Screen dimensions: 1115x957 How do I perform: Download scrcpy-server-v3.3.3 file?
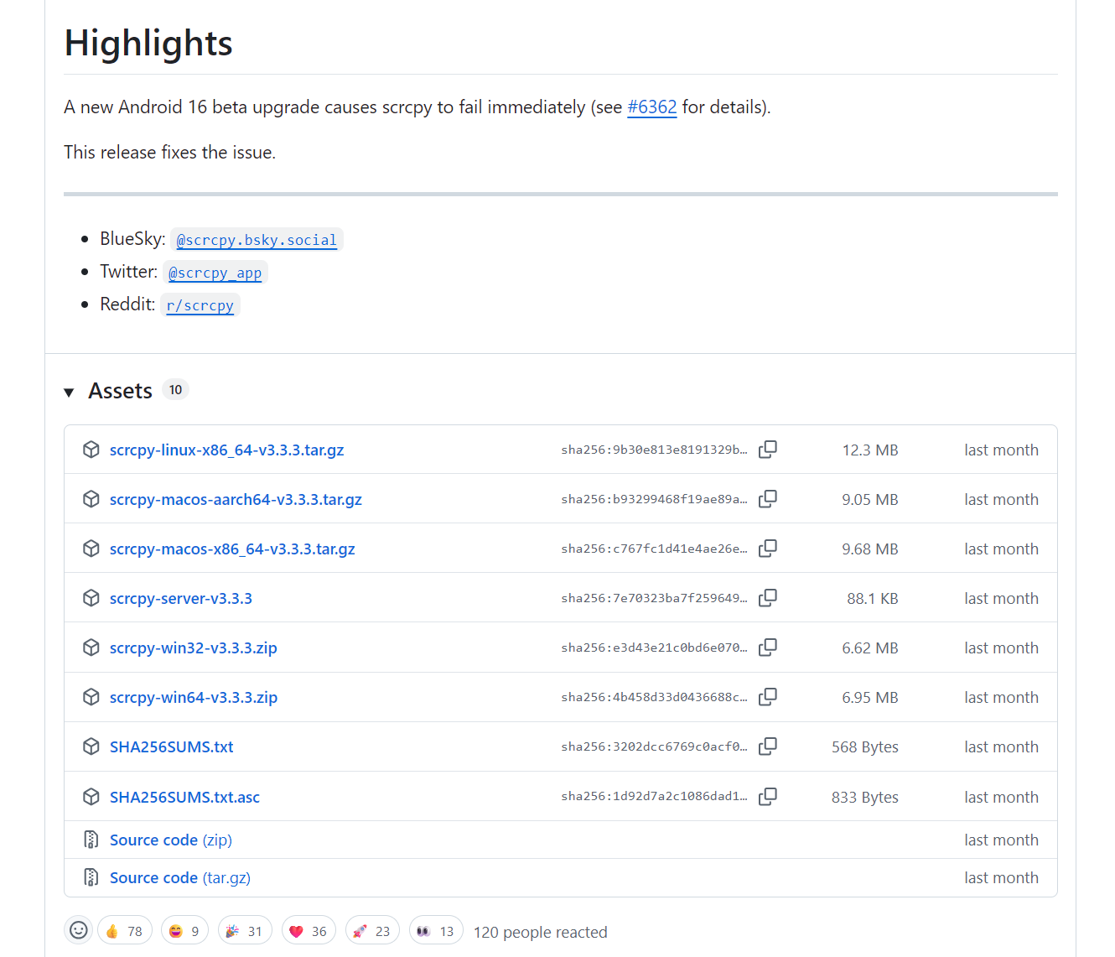pyautogui.click(x=181, y=599)
